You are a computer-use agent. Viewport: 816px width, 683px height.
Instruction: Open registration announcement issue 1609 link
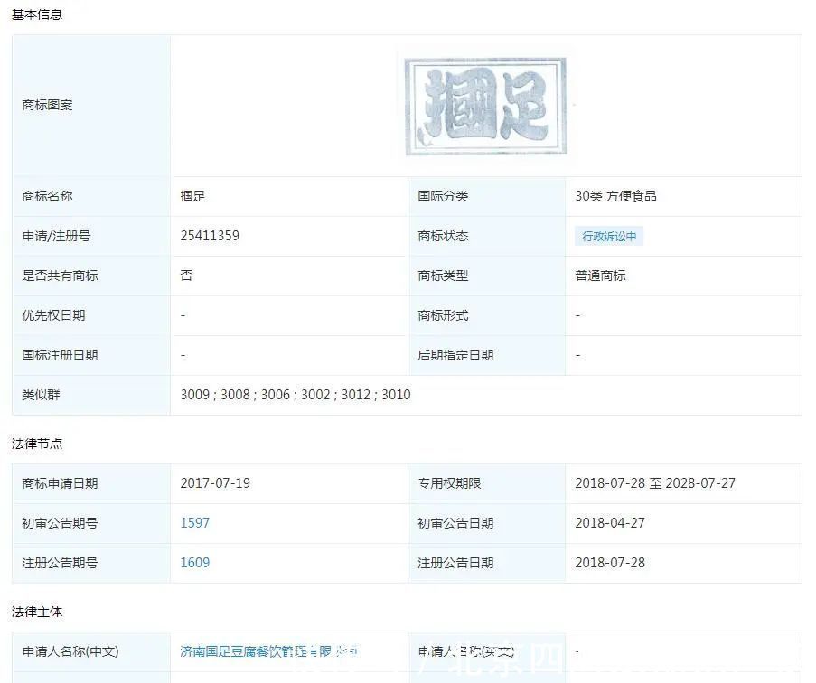tap(194, 562)
